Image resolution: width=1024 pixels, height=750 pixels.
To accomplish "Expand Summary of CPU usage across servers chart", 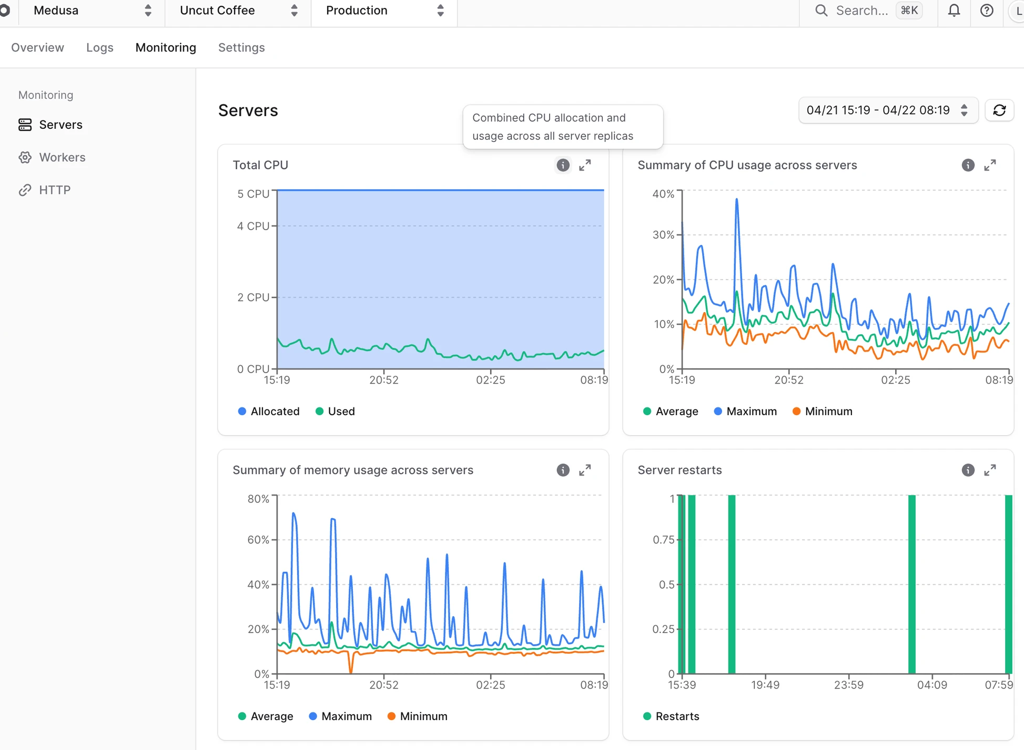I will [x=990, y=165].
